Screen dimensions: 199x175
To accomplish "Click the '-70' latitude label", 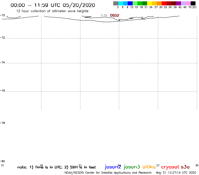I will pos(2,15).
